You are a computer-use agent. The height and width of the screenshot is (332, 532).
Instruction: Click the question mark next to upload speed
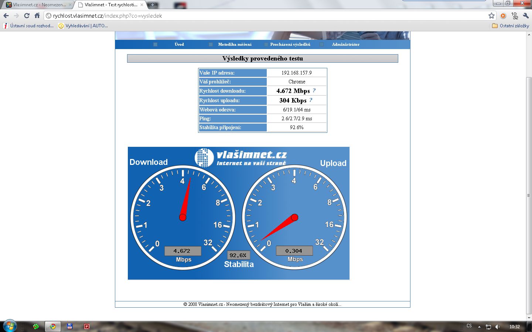click(x=311, y=100)
